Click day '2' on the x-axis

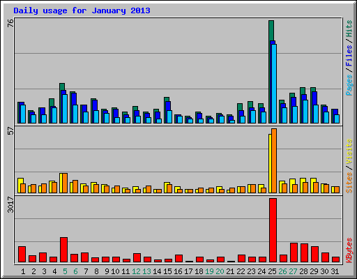33,271
